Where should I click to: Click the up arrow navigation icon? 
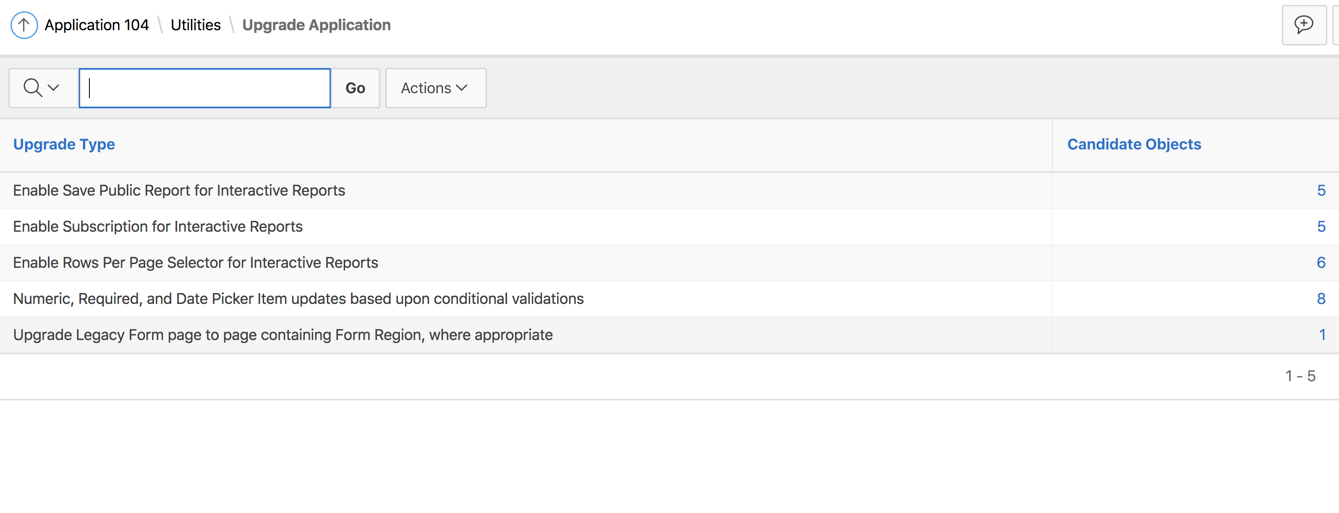[24, 25]
